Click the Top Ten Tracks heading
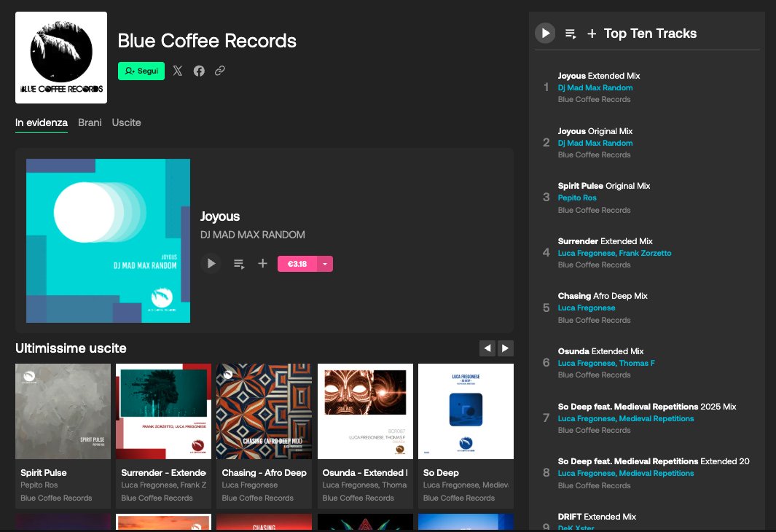The width and height of the screenshot is (776, 532). (x=650, y=34)
